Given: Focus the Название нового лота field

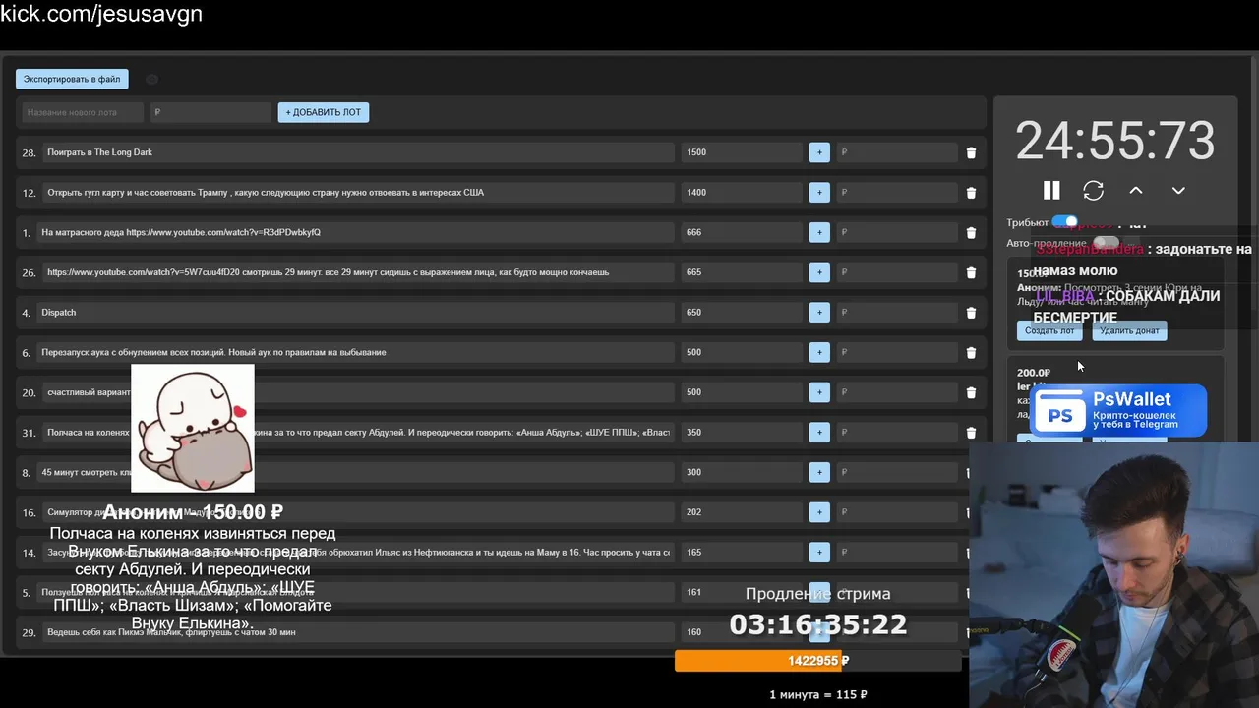Looking at the screenshot, I should tap(83, 112).
